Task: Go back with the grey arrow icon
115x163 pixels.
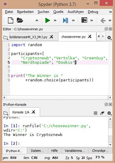Action: [x=103, y=21]
